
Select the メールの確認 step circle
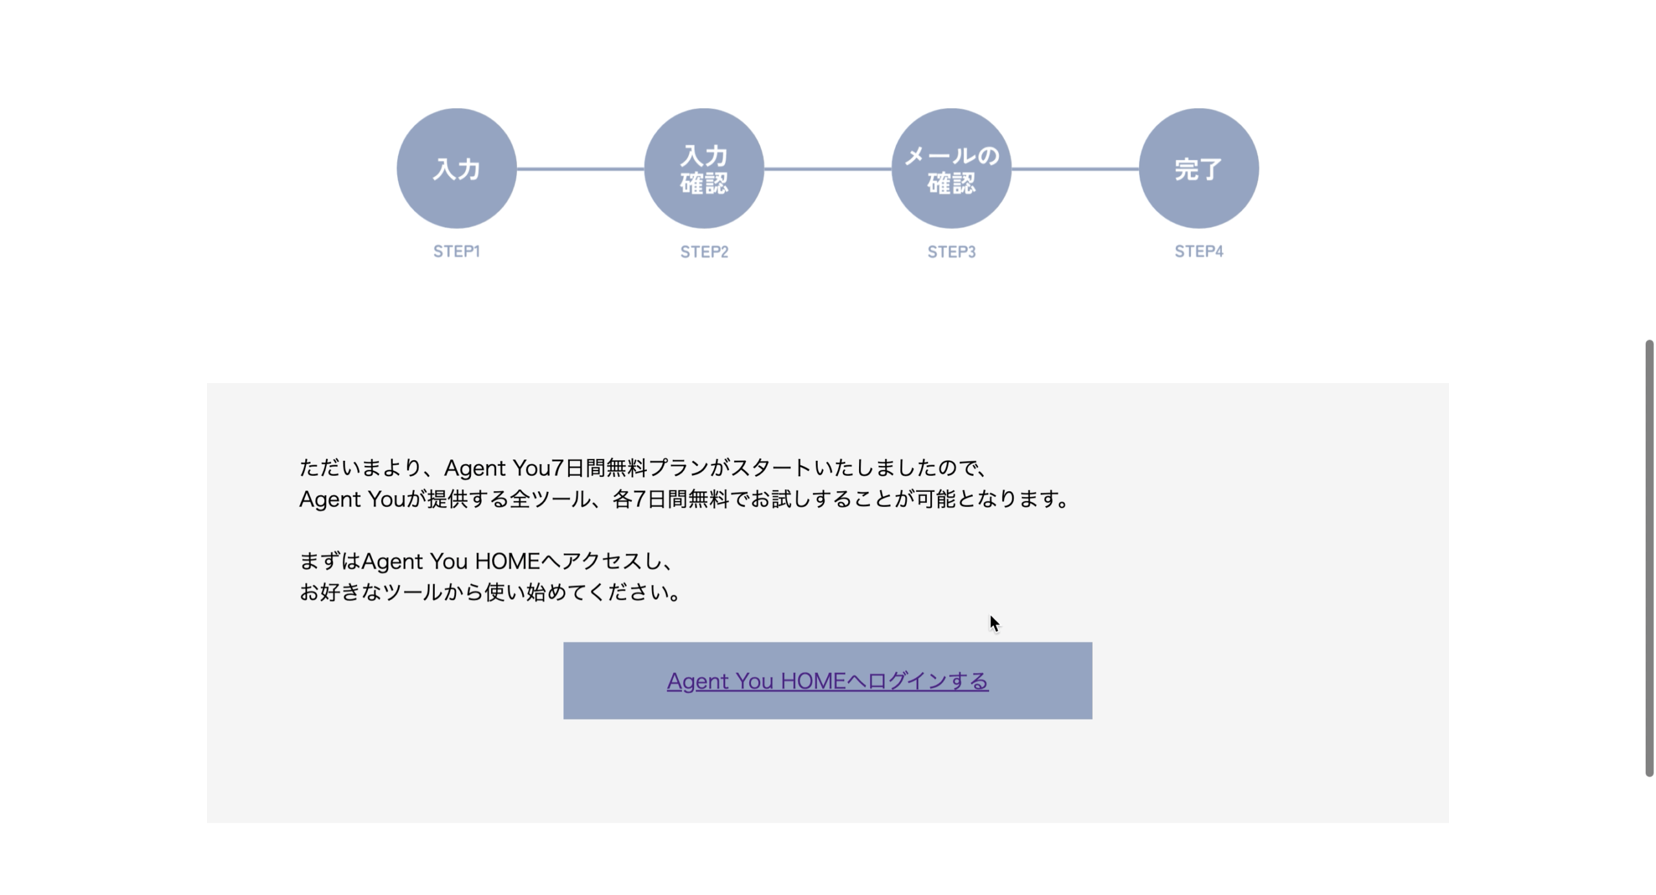951,168
